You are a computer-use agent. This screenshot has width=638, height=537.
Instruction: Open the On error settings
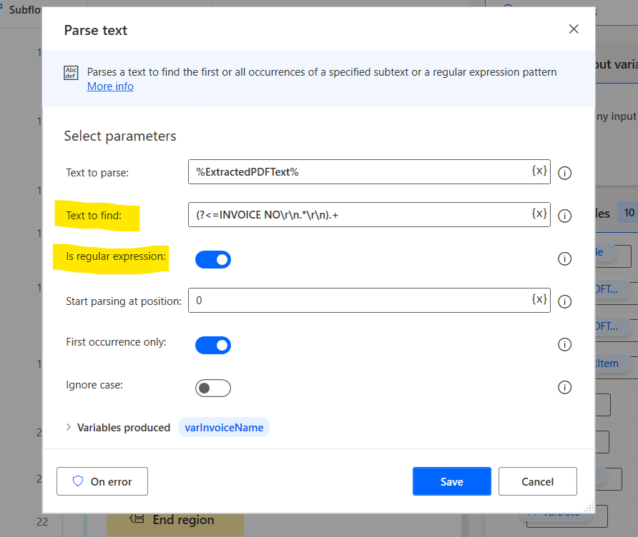[x=102, y=481]
